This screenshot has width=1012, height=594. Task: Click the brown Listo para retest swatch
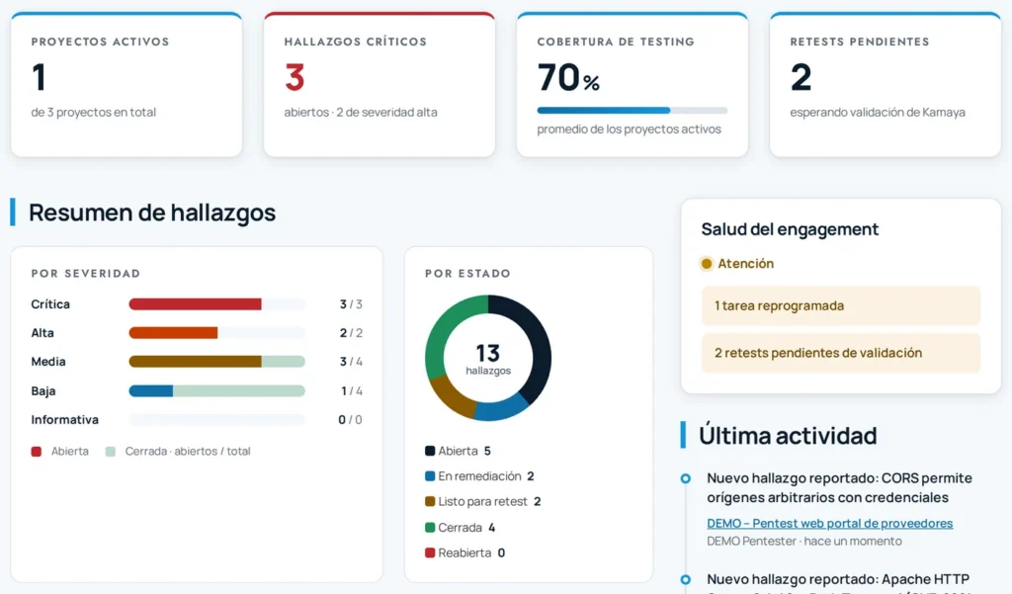[430, 501]
